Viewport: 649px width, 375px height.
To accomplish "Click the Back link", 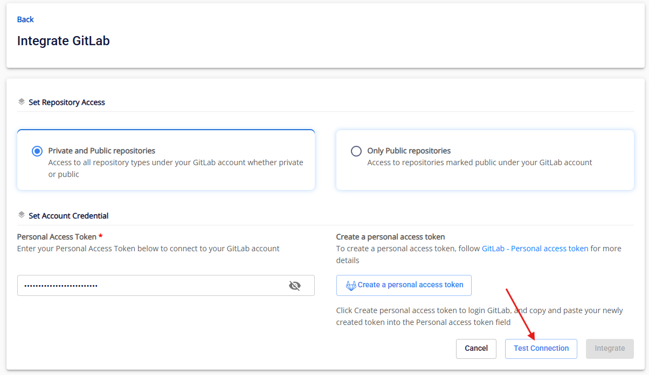I will pos(25,19).
